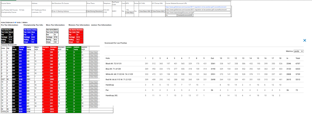This screenshot has height=114, width=312.
Task: Click the White tee total '5759' in scorecard
Action: tap(298, 74)
